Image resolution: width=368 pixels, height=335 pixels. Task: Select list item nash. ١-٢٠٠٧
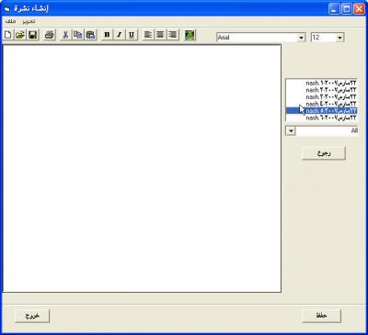coord(322,83)
